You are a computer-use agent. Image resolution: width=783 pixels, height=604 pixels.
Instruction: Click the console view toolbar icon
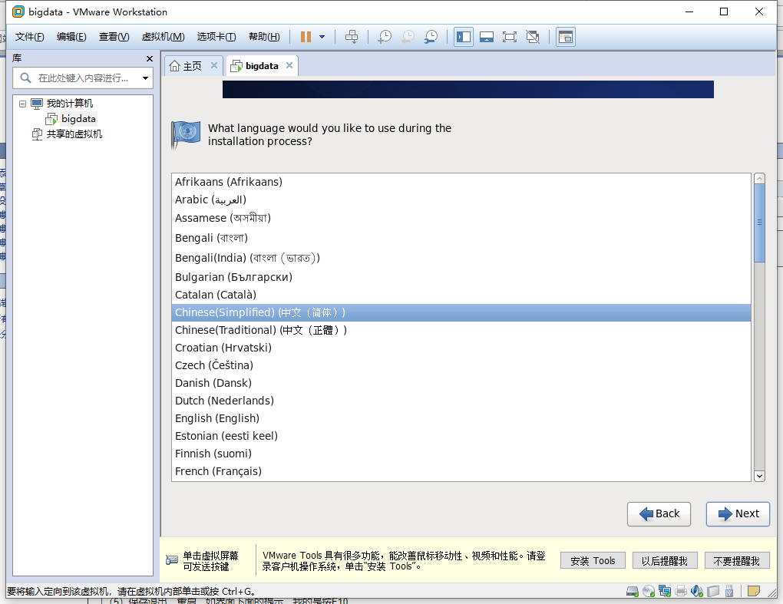coord(566,36)
